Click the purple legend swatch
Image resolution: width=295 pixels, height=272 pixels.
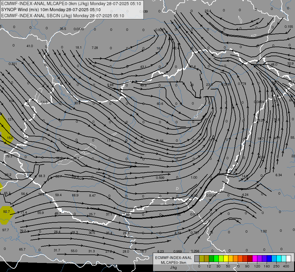tap(260, 258)
